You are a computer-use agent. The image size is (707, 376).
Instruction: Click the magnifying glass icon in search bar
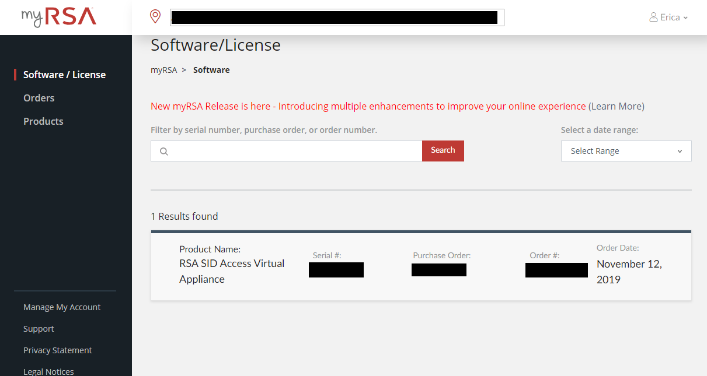pos(163,151)
